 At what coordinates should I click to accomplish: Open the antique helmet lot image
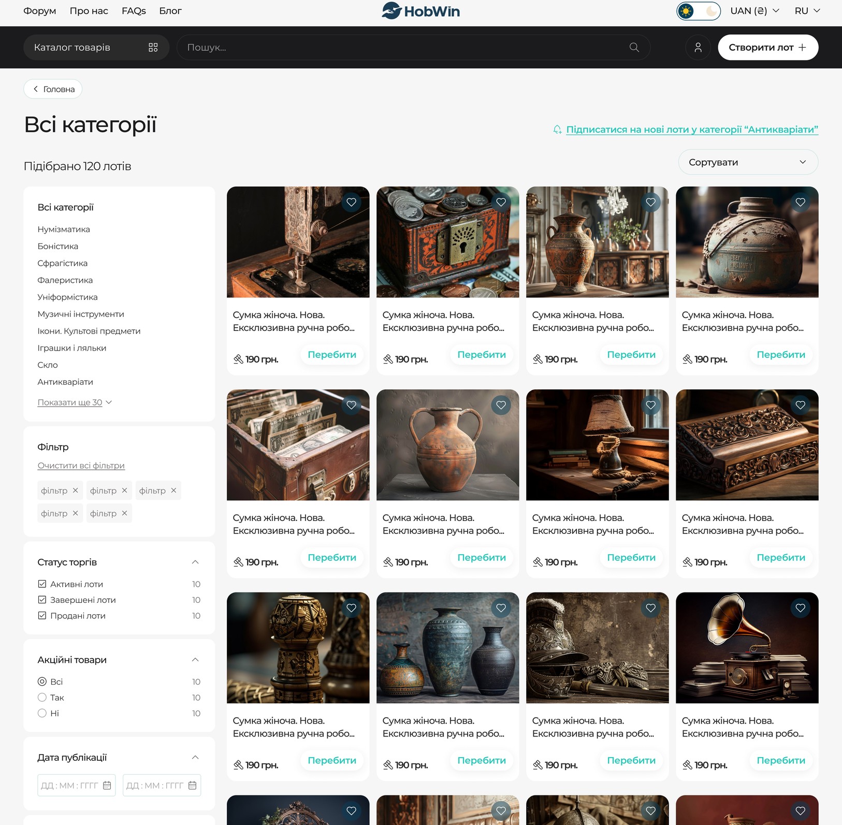[x=598, y=648]
